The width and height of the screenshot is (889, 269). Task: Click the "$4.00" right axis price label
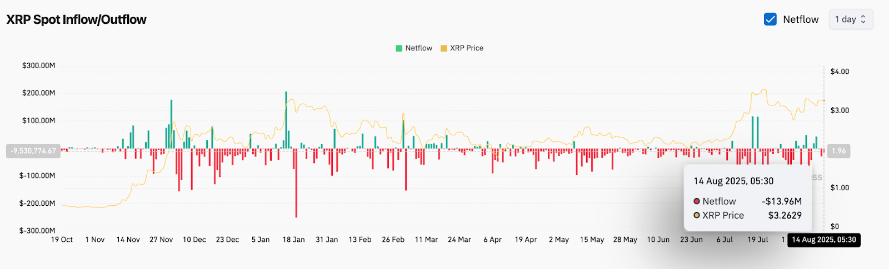(x=840, y=72)
